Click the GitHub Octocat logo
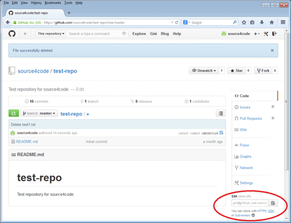The width and height of the screenshot is (291, 223). tap(12, 34)
